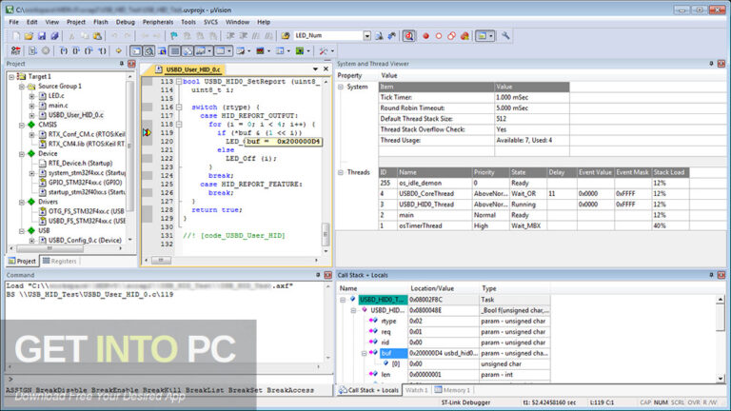The image size is (731, 411).
Task: Collapse the buf variable in Locals
Action: coord(365,354)
